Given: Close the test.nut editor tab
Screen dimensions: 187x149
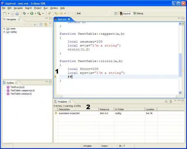Looking at the screenshot, I should click(x=69, y=19).
